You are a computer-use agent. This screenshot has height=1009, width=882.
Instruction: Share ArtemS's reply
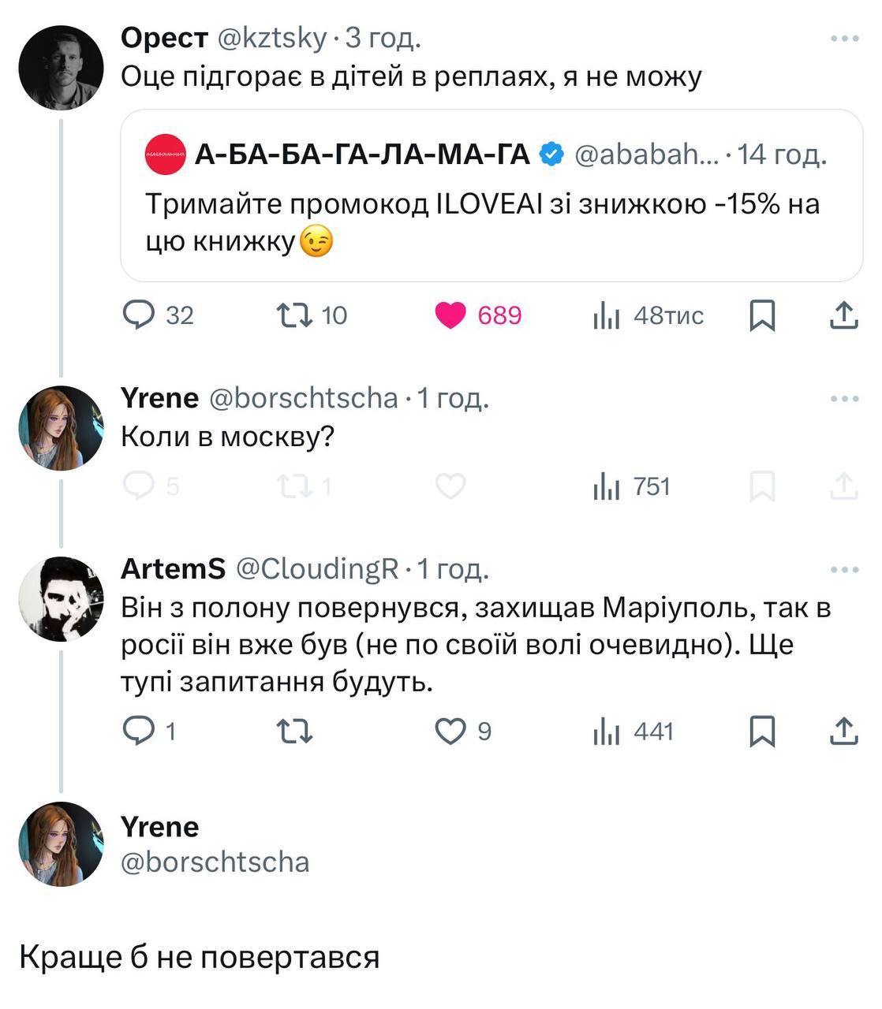(843, 732)
